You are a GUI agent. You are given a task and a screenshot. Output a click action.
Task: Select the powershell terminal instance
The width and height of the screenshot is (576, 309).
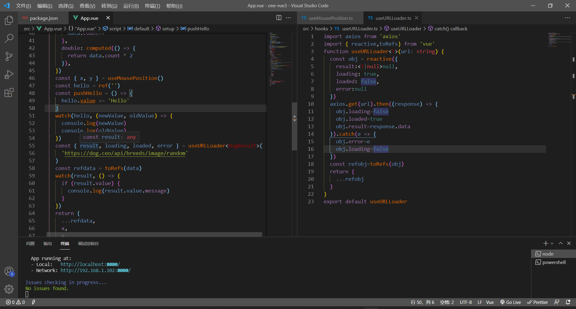point(553,262)
